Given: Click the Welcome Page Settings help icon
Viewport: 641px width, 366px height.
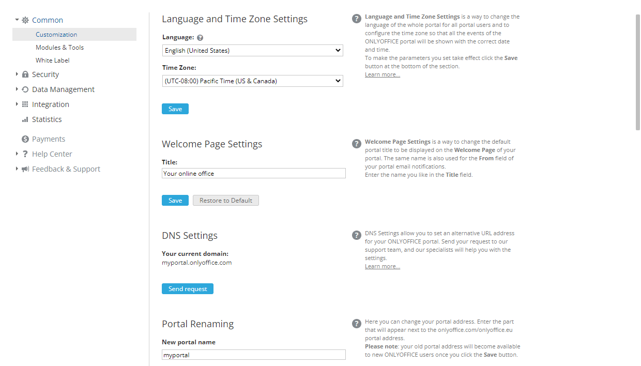Looking at the screenshot, I should 356,143.
